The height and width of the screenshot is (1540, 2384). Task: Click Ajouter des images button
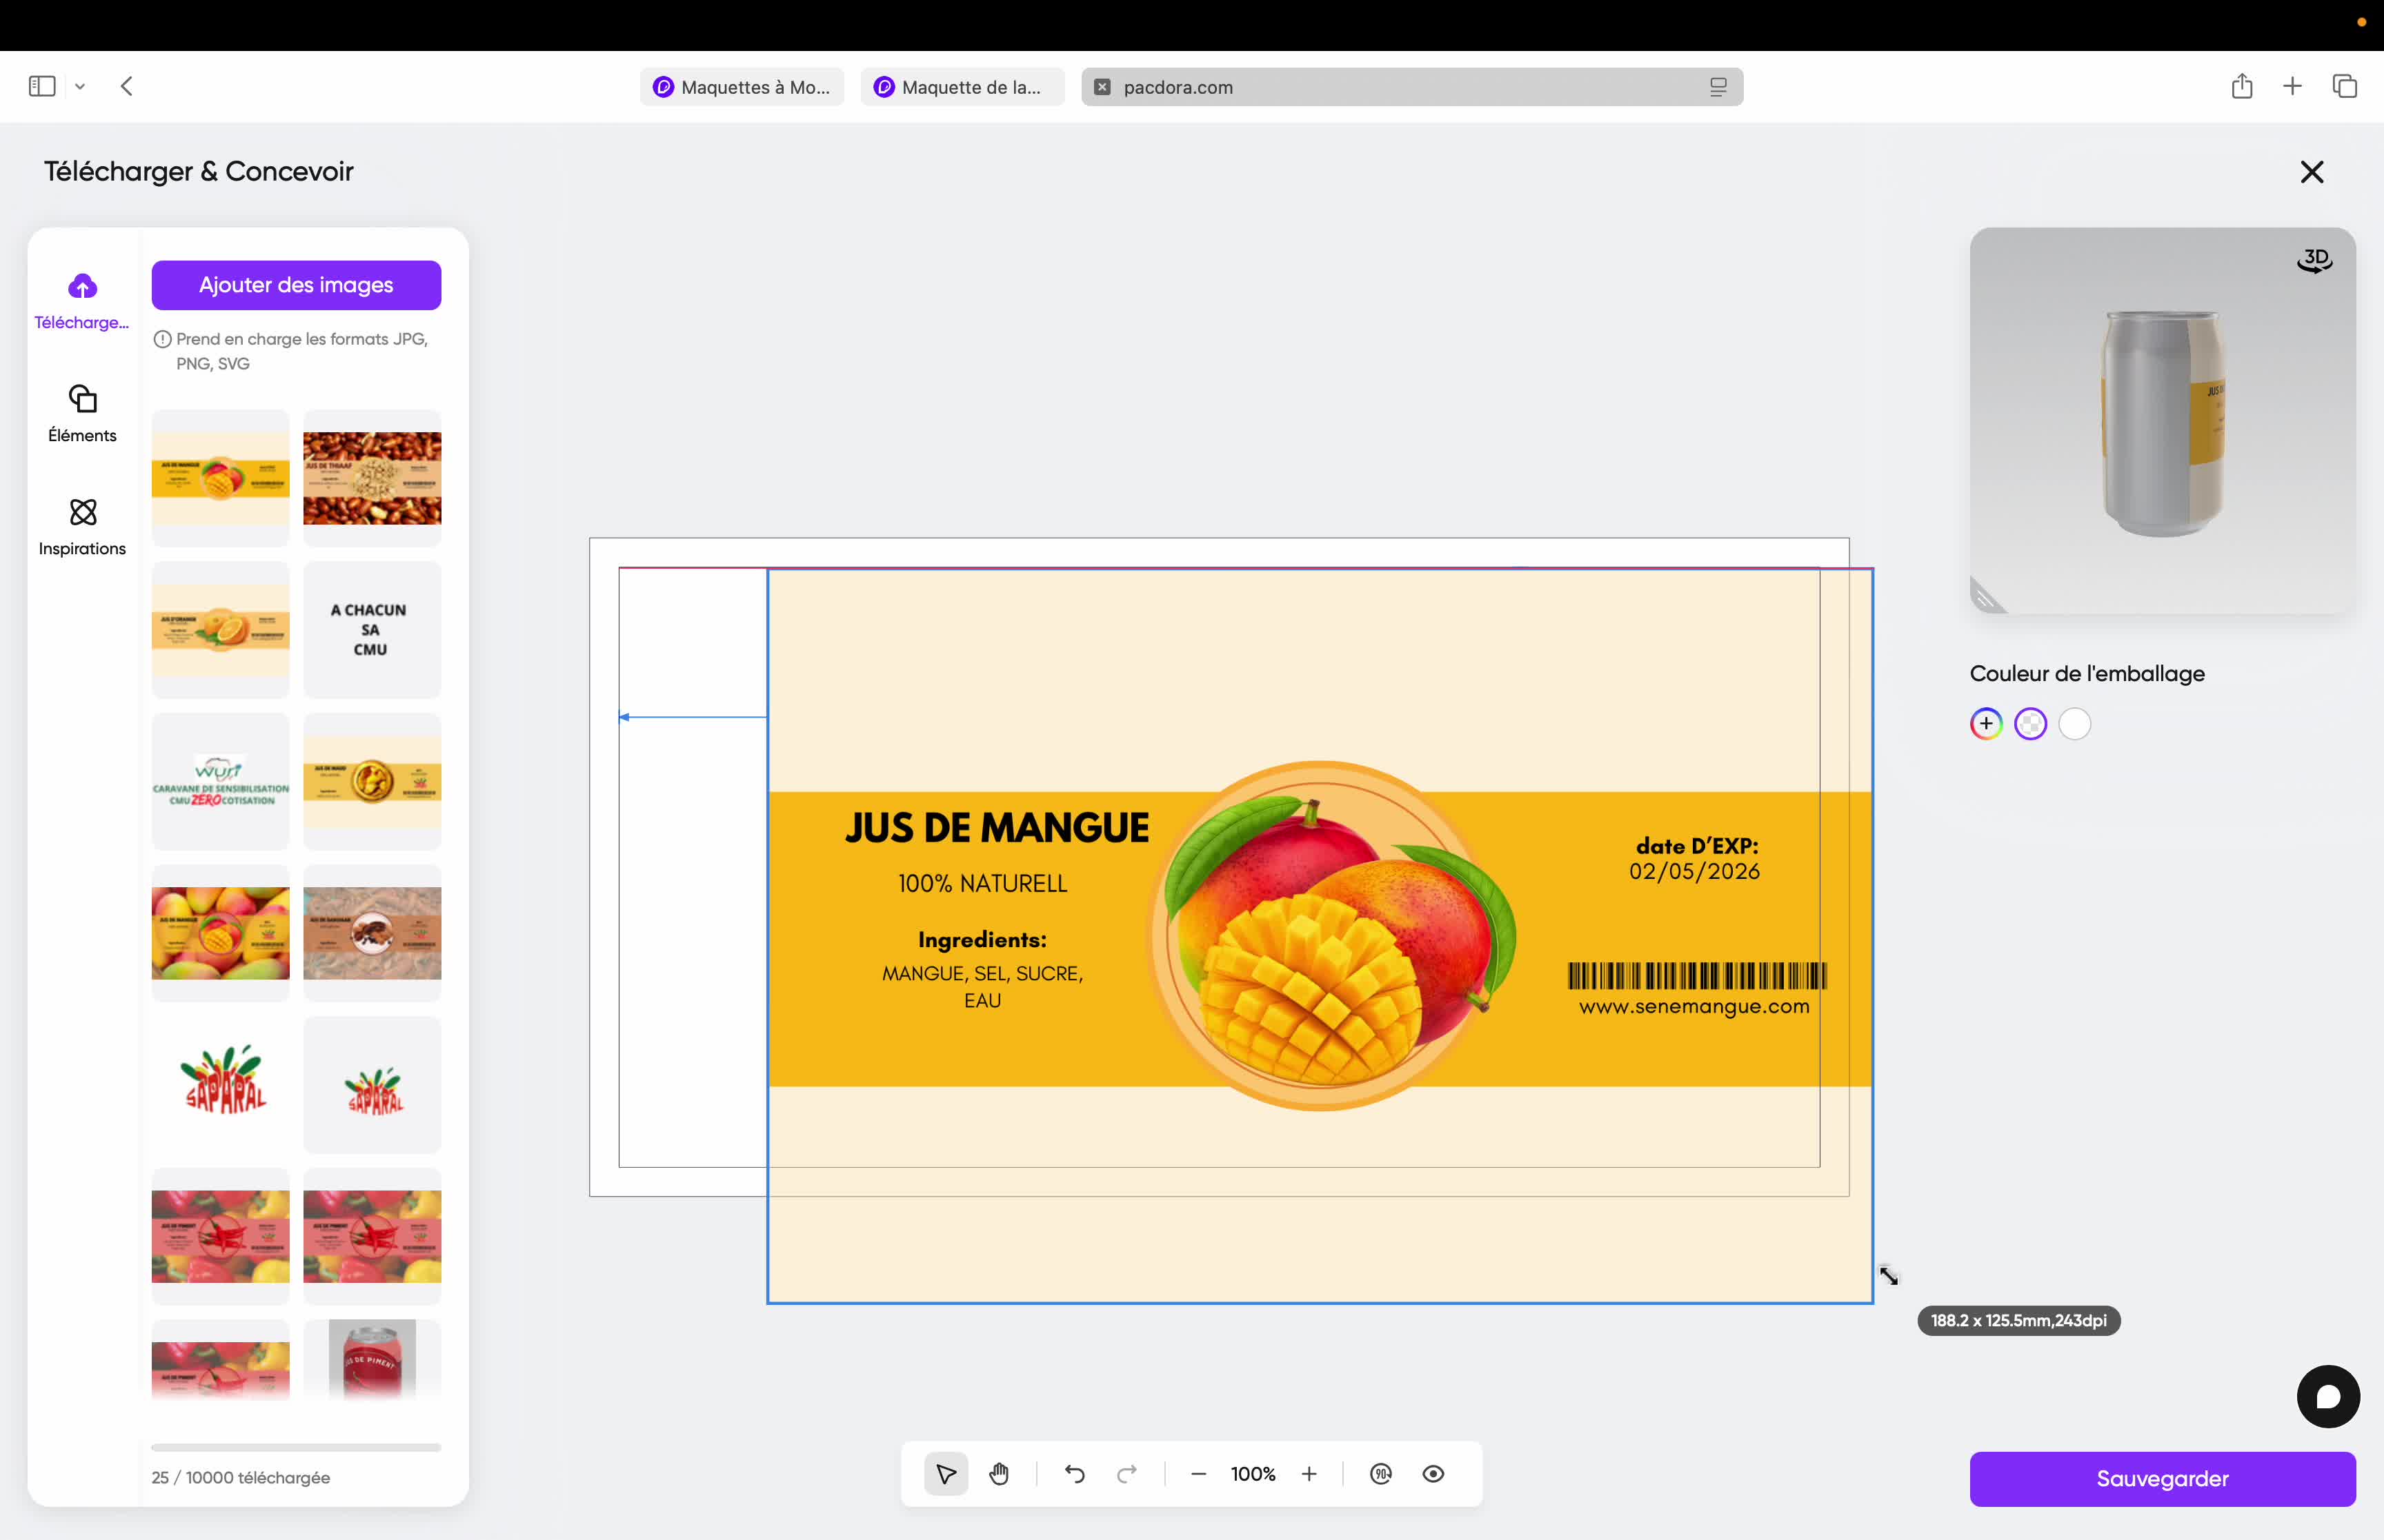pyautogui.click(x=296, y=285)
